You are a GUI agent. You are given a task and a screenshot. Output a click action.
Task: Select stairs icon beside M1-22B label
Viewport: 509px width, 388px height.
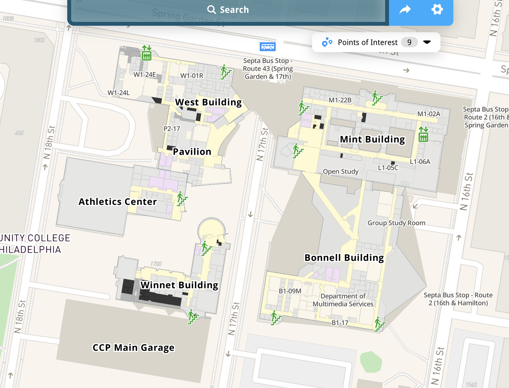[376, 98]
